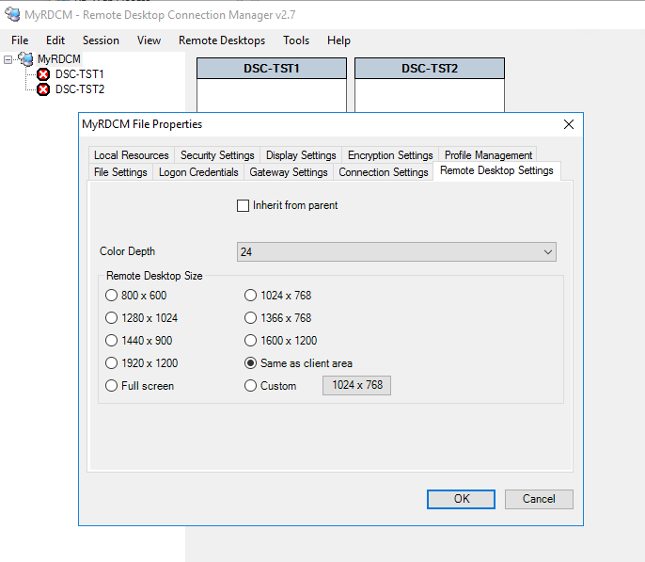Click the app icon in the title bar
645x562 pixels.
click(x=12, y=14)
